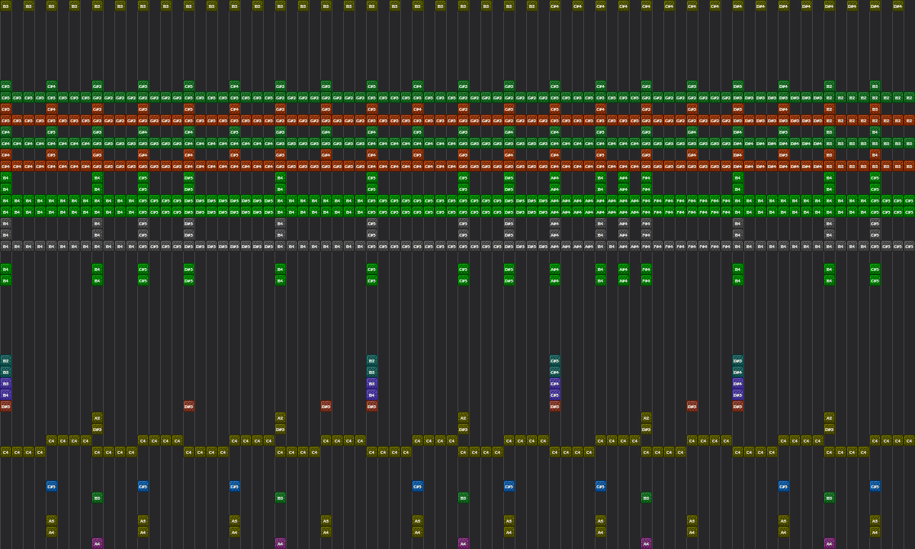Click the purple D#5 note block
This screenshot has height=549, width=915.
(x=738, y=395)
